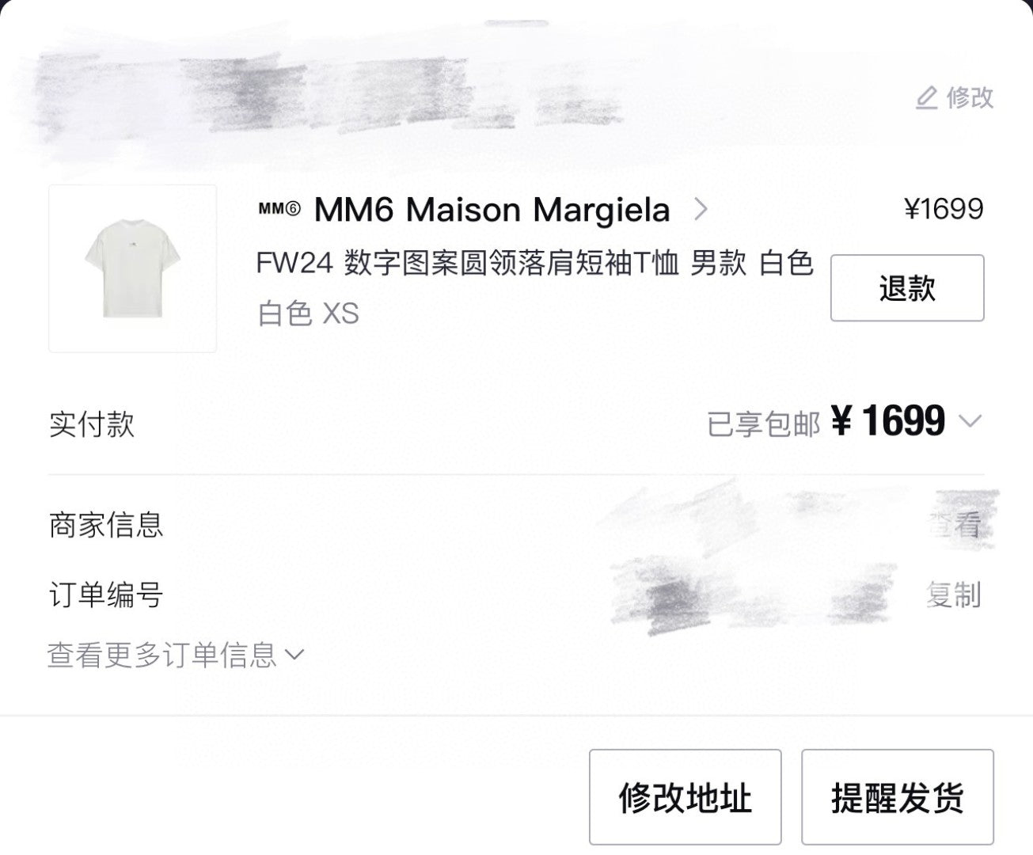1033x855 pixels.
Task: Expand the ¥1699 payment detail chevron
Action: point(970,421)
